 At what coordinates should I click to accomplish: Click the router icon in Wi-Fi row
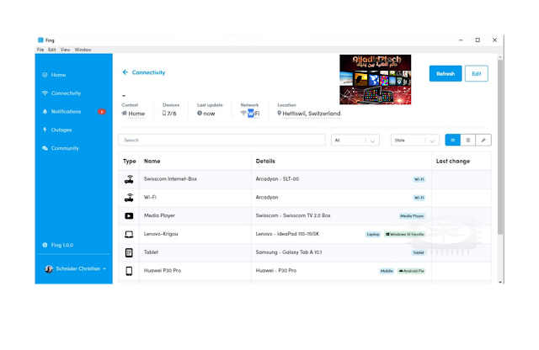tap(129, 198)
